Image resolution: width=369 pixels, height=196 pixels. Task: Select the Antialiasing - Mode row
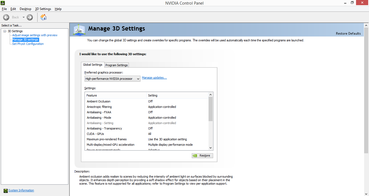[x=147, y=118]
